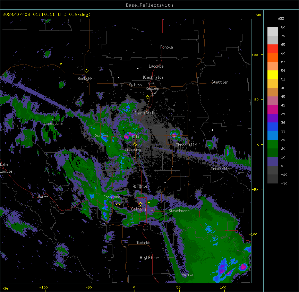Click yellow V marker northwest of RockyMH
The height and width of the screenshot is (292, 299).
click(61, 64)
